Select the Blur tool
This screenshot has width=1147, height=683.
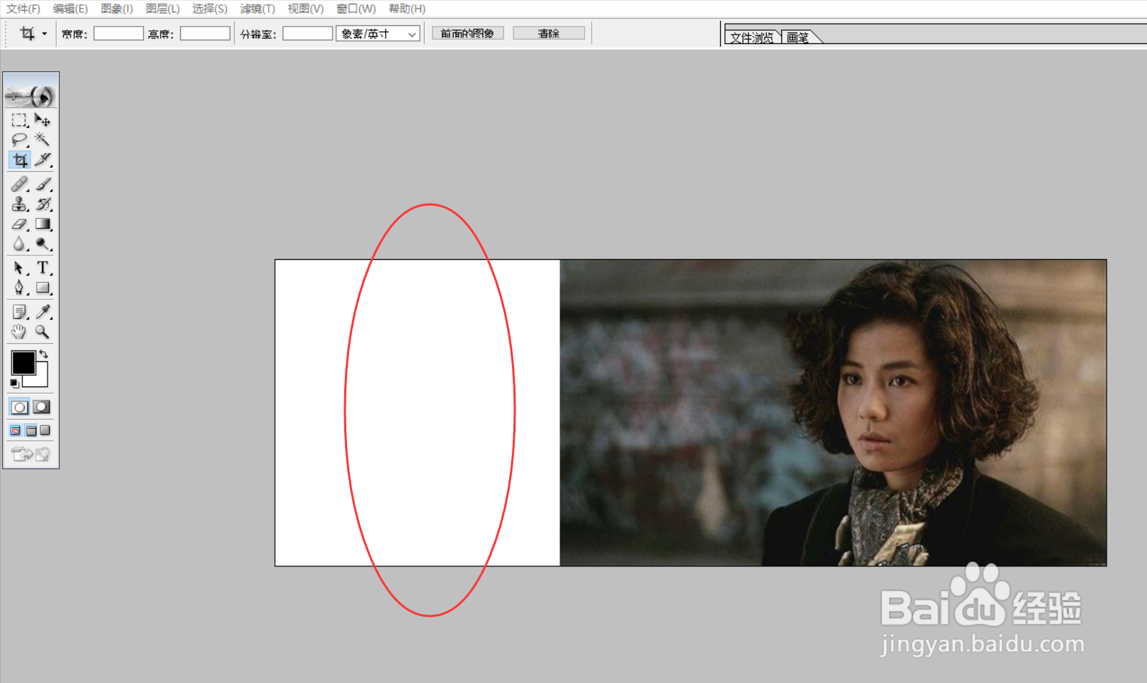point(19,244)
